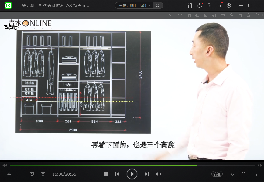The width and height of the screenshot is (264, 182).
Task: Click the green iQIYI logo icon
Action: 8,5
